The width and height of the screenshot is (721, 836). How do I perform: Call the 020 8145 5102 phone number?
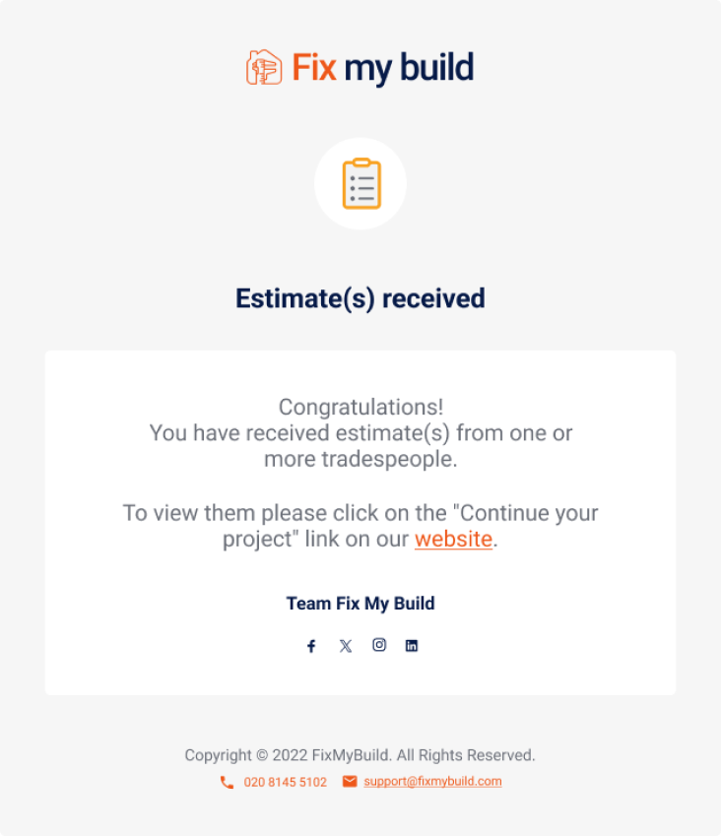tap(286, 782)
